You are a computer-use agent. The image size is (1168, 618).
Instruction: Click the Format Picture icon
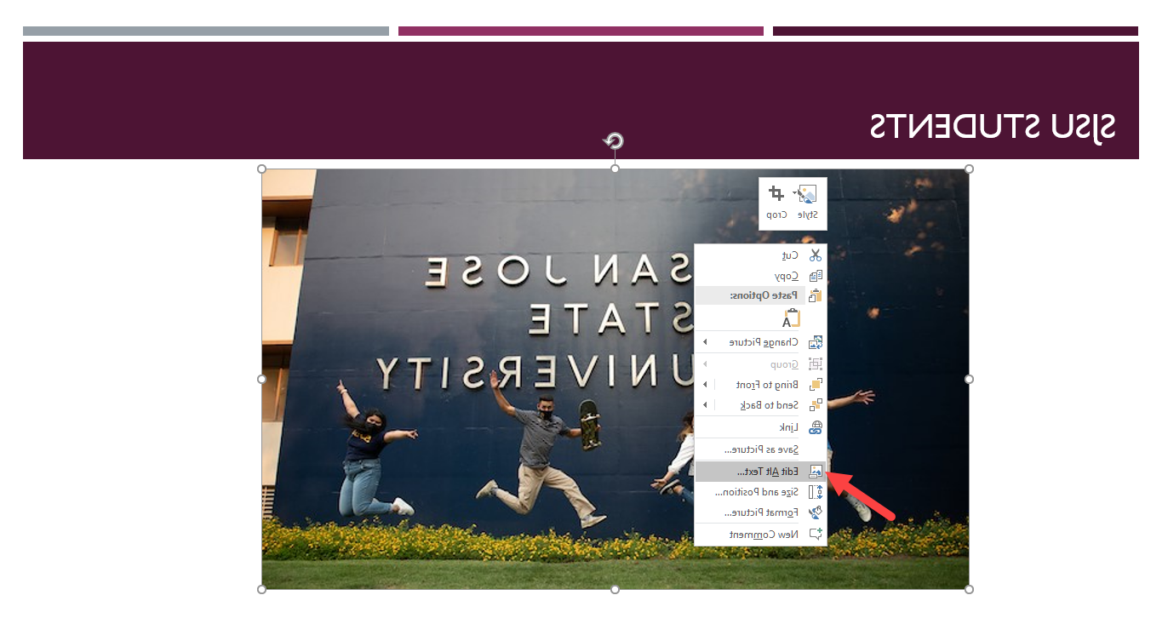point(816,512)
